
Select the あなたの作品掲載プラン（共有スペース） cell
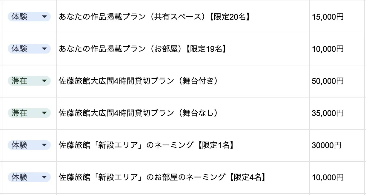tap(154, 17)
